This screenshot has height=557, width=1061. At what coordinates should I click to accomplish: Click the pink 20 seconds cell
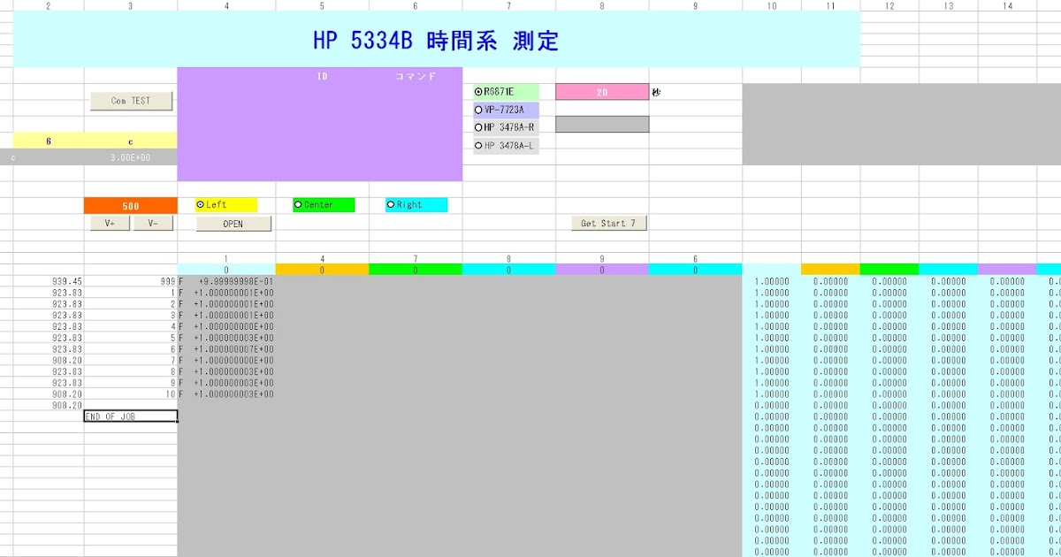point(601,91)
